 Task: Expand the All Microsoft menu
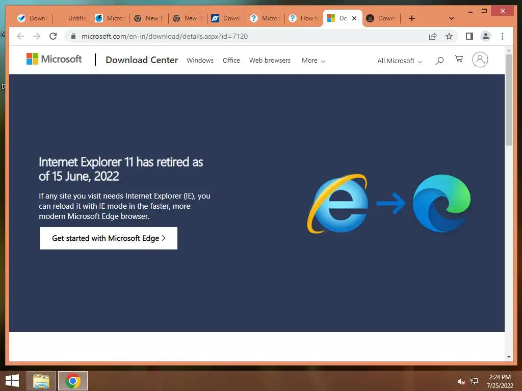click(x=400, y=61)
